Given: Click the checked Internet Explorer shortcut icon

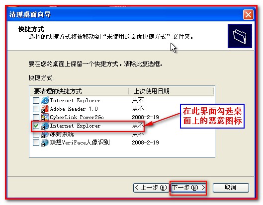Looking at the screenshot, I should tap(45, 126).
